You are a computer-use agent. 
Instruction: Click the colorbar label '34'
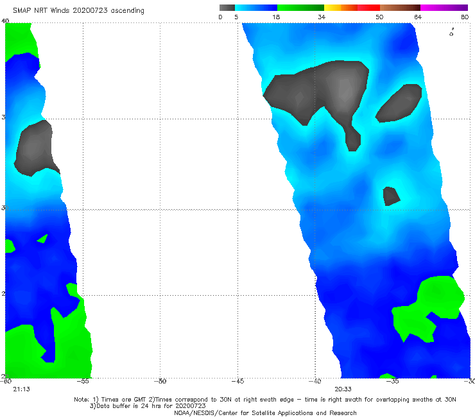pos(322,17)
